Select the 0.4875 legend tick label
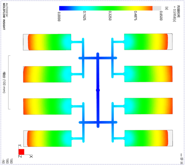 135,16
